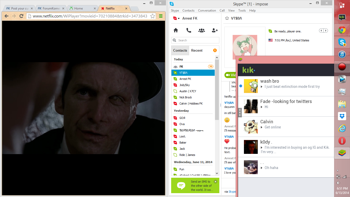Image resolution: width=350 pixels, height=197 pixels.
Task: Select Austin | X7CY in Skype list
Action: tap(193, 91)
